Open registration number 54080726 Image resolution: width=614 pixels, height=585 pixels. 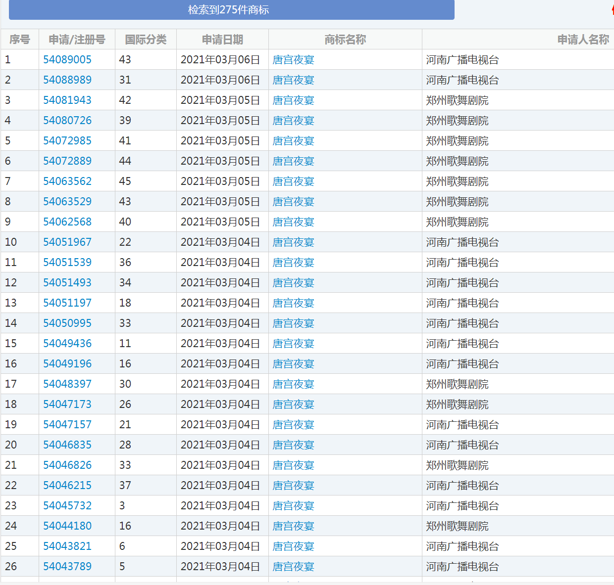coord(67,121)
